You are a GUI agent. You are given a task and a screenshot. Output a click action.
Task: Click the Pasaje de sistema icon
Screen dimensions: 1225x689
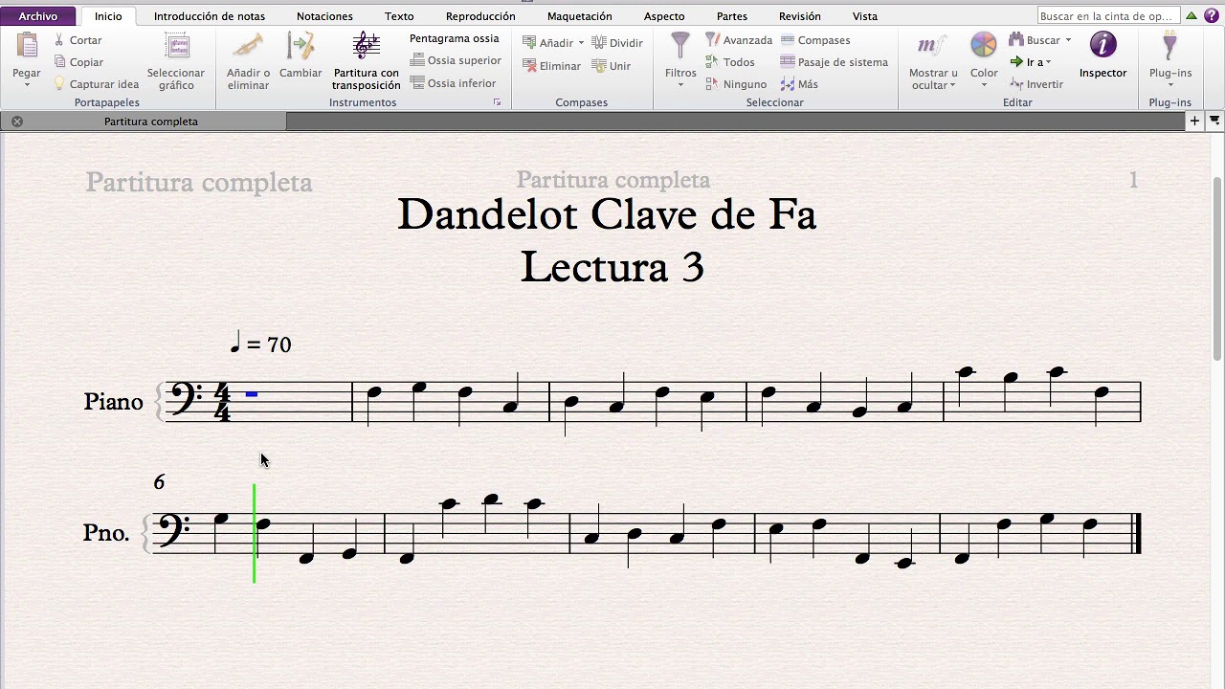click(788, 62)
